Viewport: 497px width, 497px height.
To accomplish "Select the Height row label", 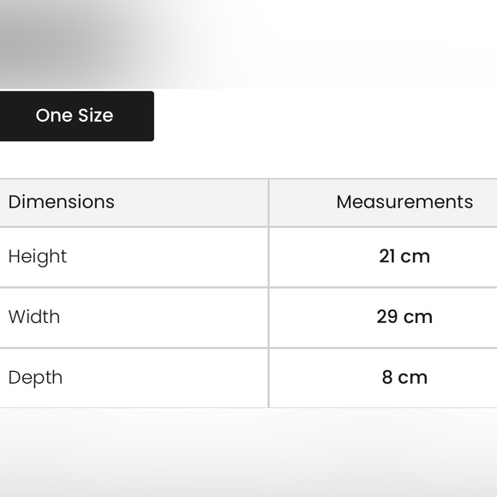I will click(x=38, y=257).
